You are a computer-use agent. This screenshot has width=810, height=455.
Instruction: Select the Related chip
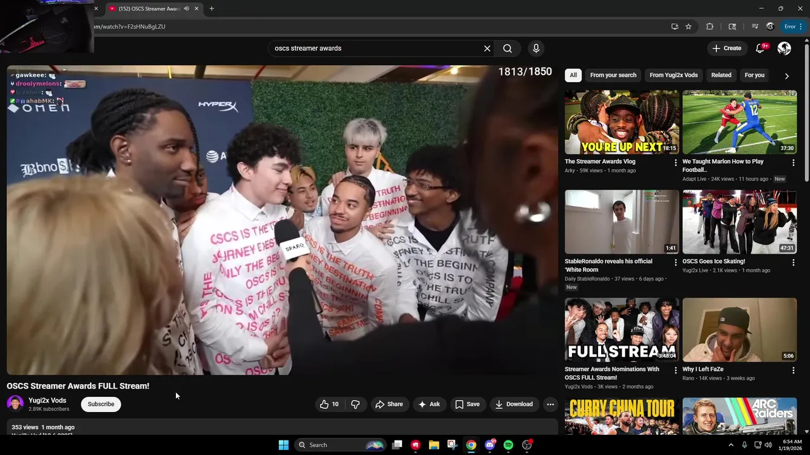click(721, 75)
